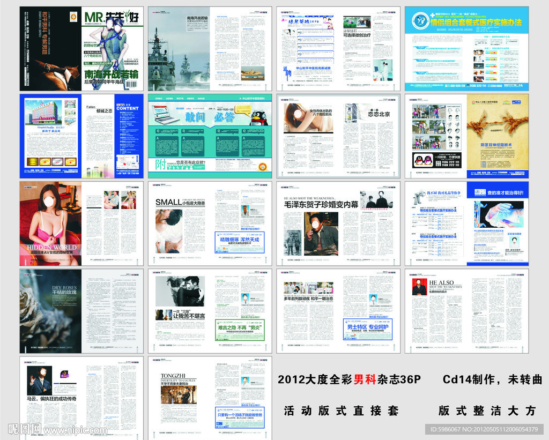Image resolution: width=549 pixels, height=440 pixels.
Task: Select the 我不同 我对礼品等你拿 heading
Action: tap(443, 193)
